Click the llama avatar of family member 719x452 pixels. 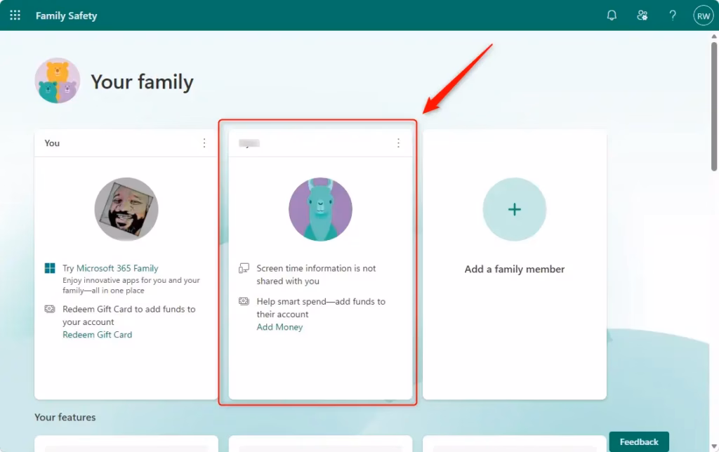click(x=320, y=209)
